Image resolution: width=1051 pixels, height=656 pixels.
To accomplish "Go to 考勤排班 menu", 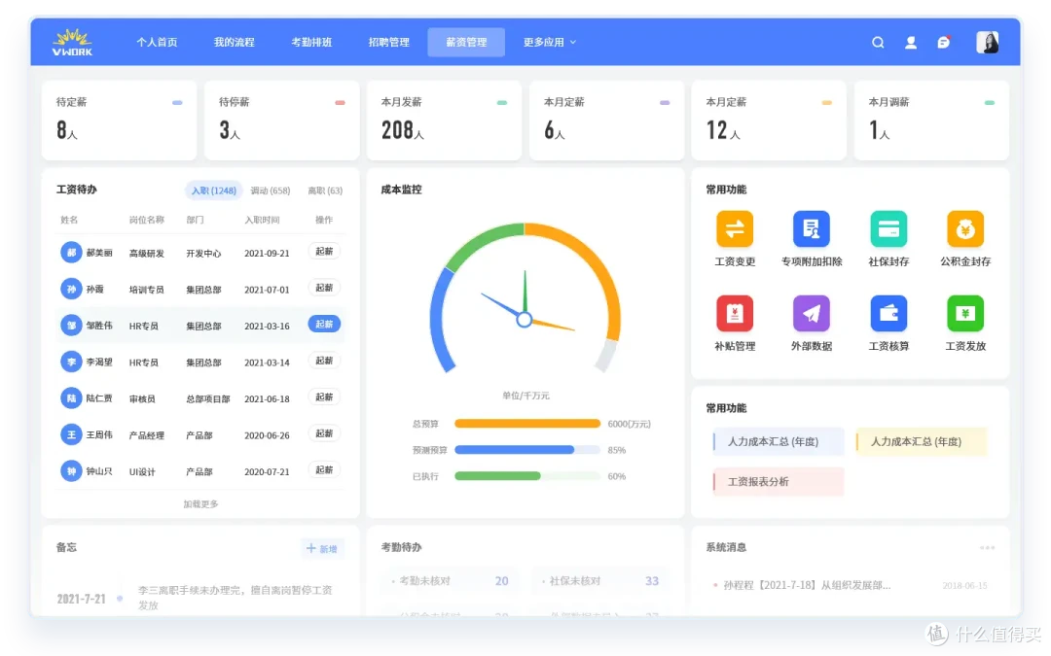I will pos(311,42).
